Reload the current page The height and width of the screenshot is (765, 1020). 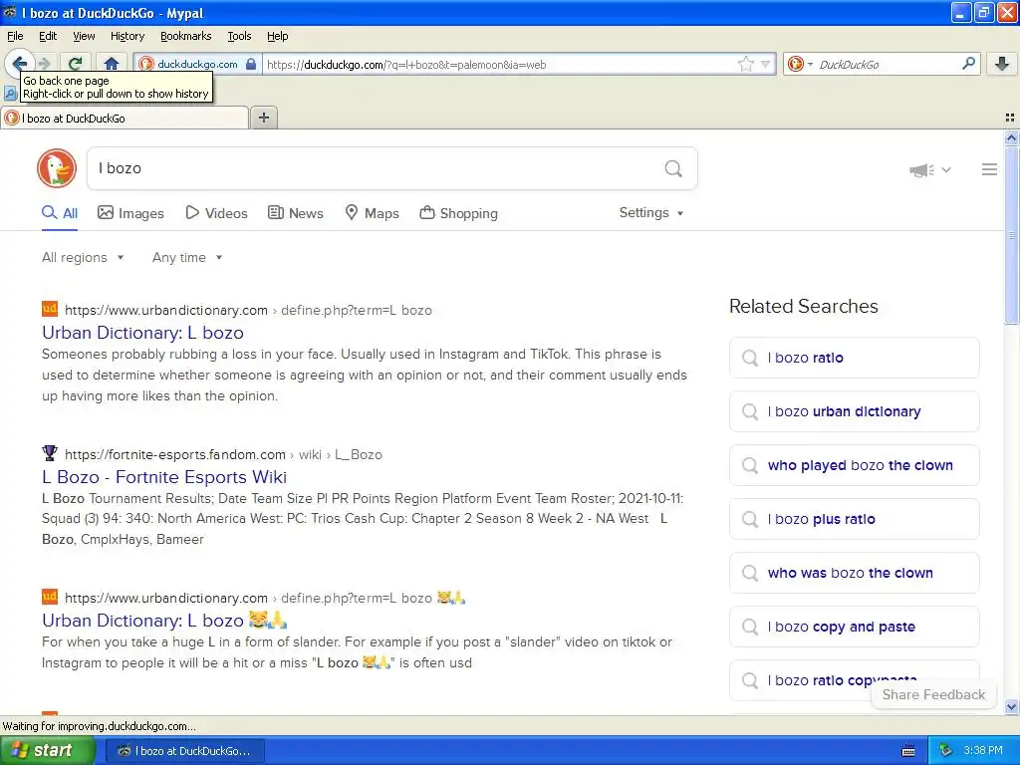(76, 64)
